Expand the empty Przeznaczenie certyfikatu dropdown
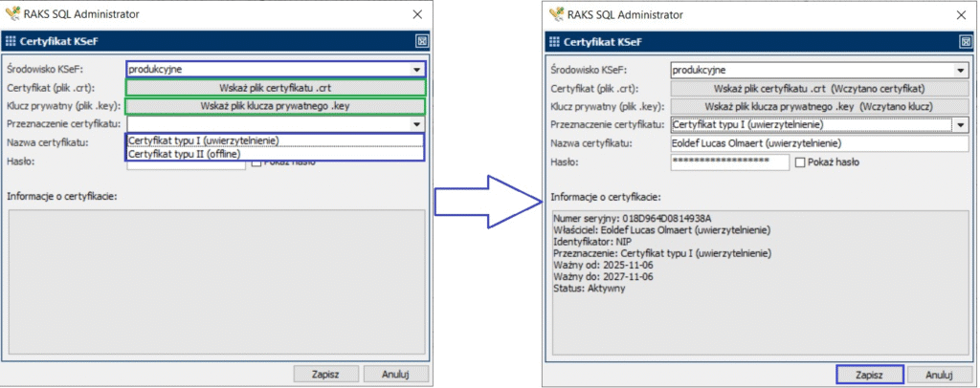 [x=417, y=123]
